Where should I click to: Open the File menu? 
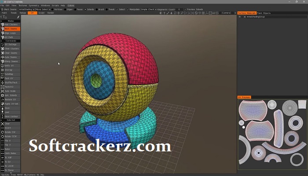pyautogui.click(x=2, y=5)
